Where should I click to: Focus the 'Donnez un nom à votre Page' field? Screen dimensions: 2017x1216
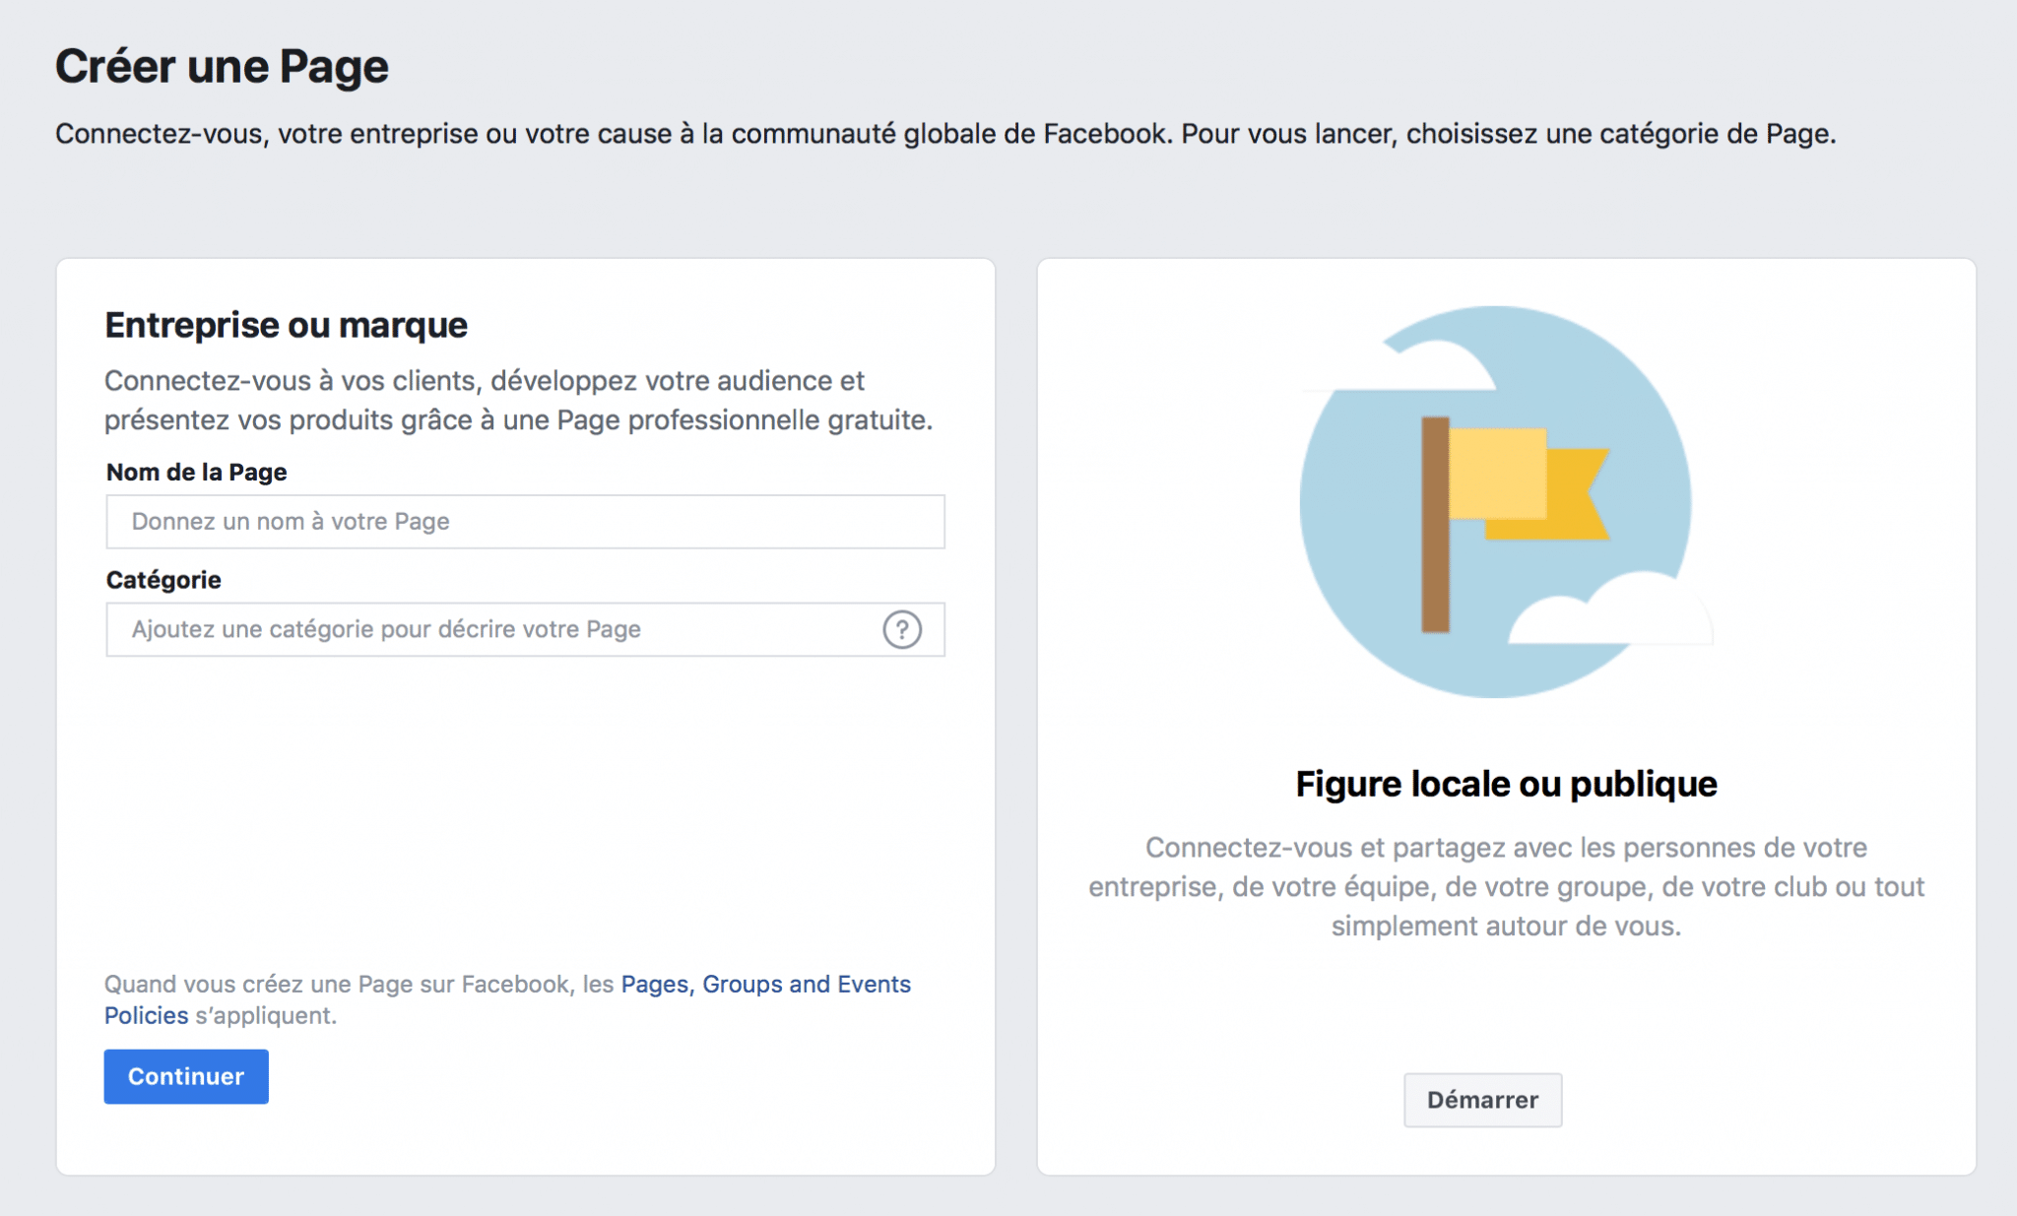525,522
